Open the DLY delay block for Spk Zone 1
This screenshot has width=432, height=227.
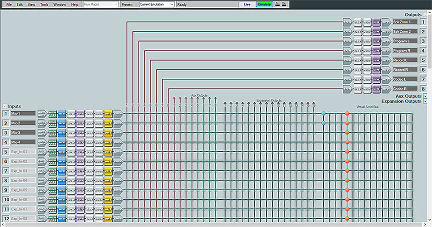pyautogui.click(x=358, y=22)
